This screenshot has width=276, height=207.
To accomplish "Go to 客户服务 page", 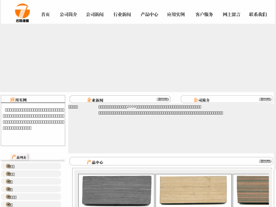I will coord(204,14).
